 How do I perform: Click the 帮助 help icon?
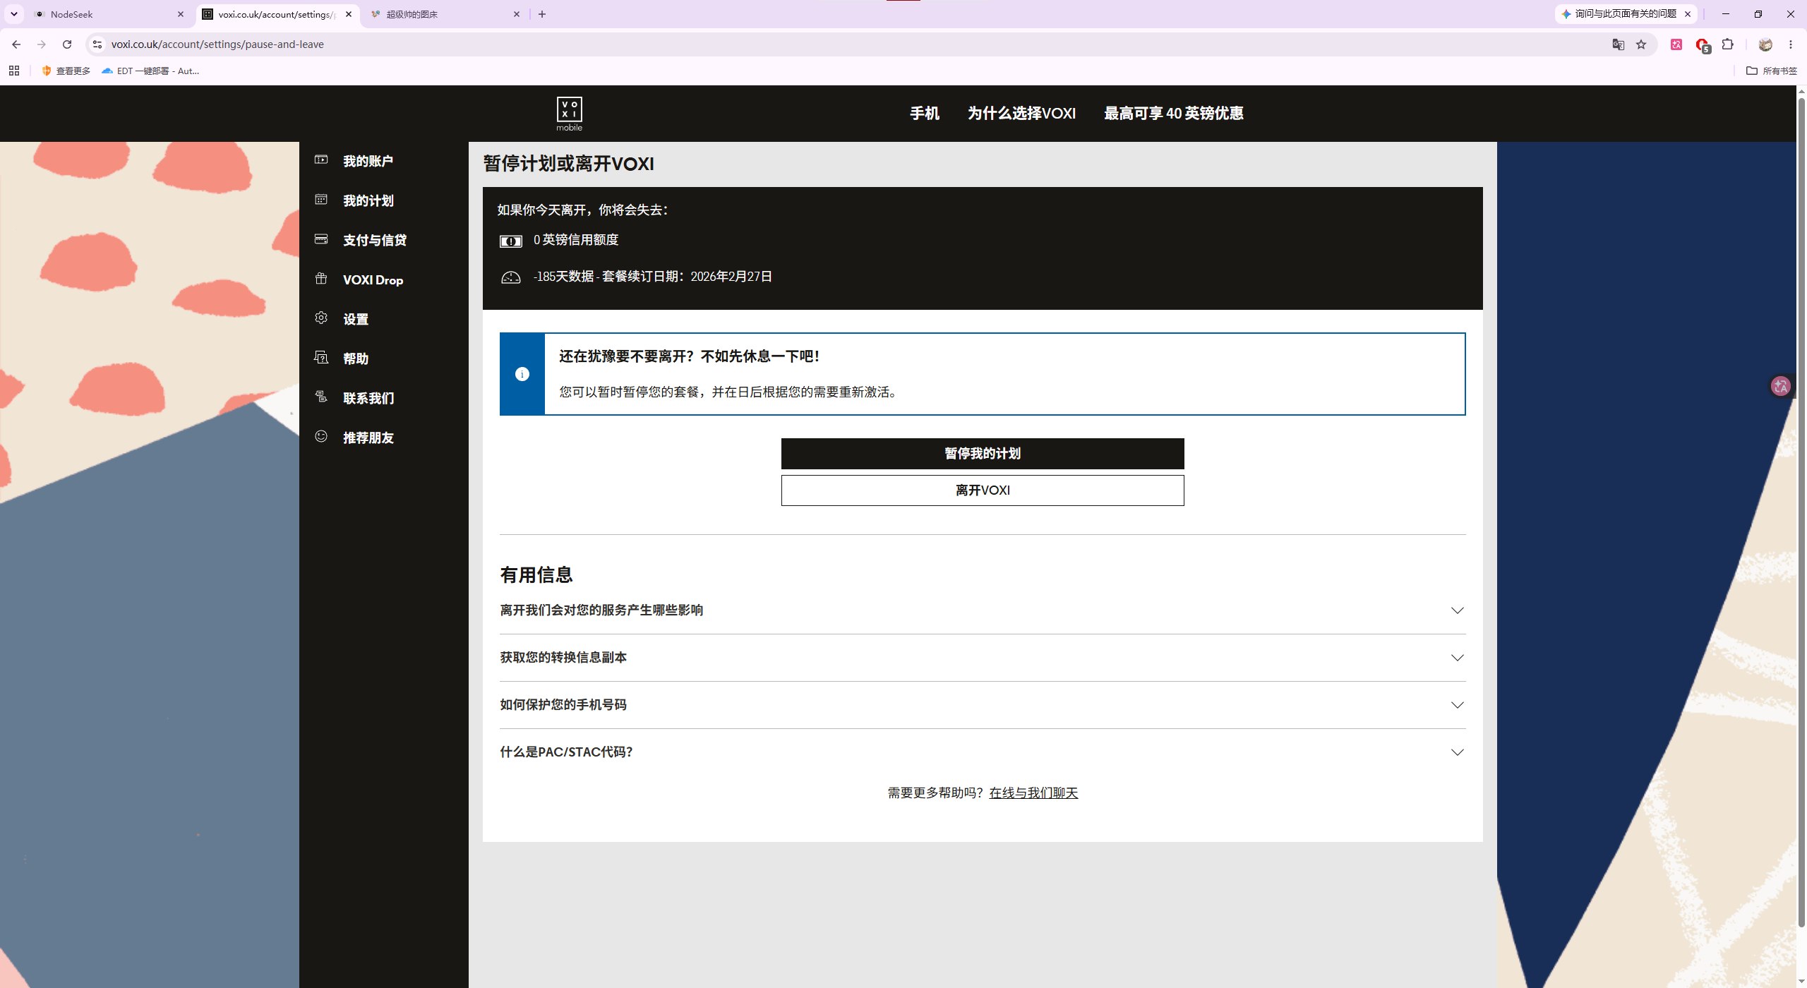click(321, 358)
